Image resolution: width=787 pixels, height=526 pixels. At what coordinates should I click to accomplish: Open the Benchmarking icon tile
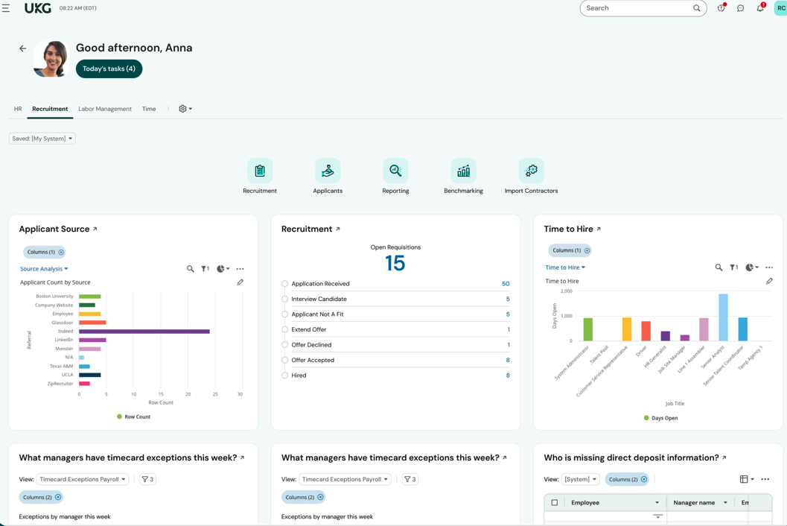[463, 171]
